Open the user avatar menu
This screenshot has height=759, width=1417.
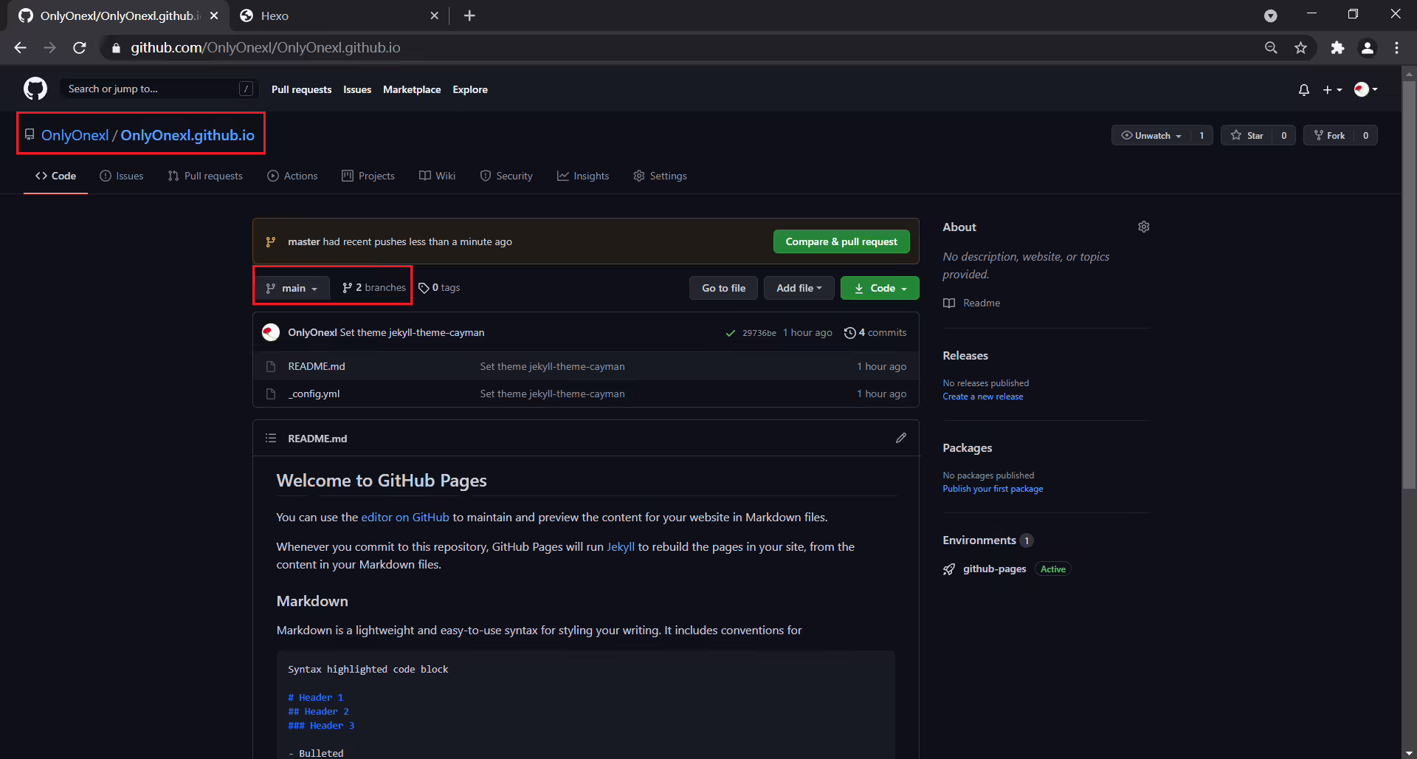click(1366, 89)
